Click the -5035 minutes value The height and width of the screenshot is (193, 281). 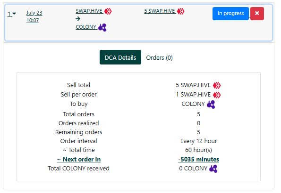click(198, 159)
